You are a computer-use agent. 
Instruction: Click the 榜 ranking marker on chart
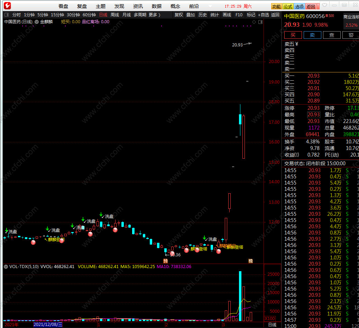[250, 261]
